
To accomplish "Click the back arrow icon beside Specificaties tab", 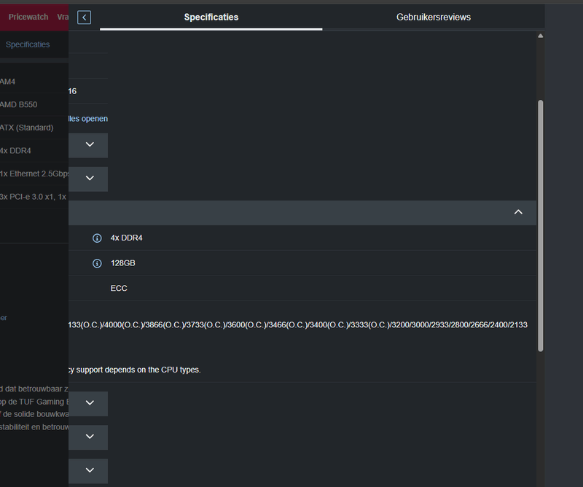I will pos(85,17).
